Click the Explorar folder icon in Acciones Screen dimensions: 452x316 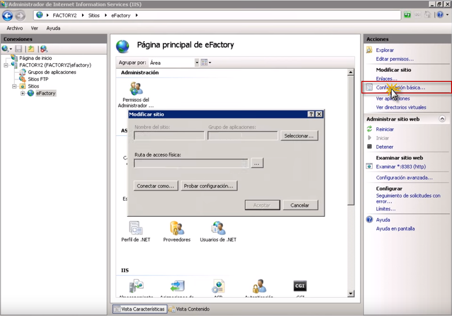pyautogui.click(x=369, y=50)
